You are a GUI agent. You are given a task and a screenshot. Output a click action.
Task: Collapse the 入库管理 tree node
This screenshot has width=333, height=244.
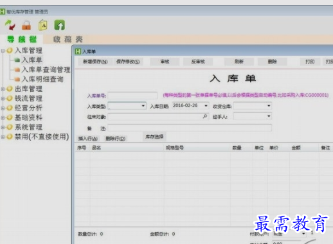tap(3, 51)
